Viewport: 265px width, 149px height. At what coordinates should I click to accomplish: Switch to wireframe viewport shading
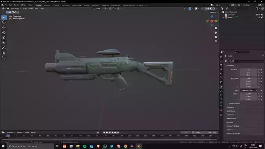(x=206, y=9)
